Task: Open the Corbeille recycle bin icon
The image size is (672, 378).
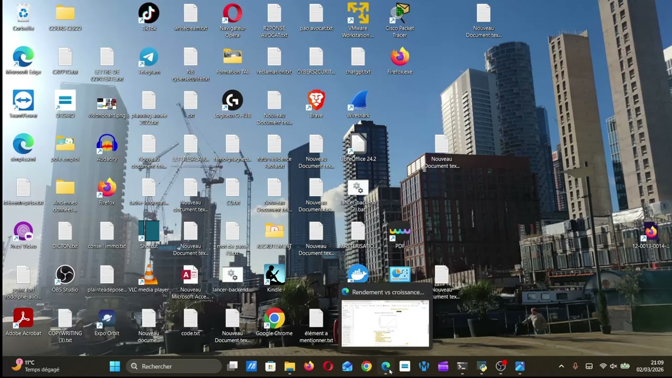Action: click(23, 17)
